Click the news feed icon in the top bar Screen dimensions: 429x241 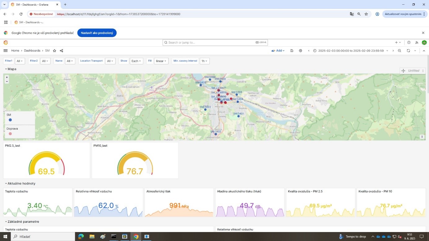(417, 43)
